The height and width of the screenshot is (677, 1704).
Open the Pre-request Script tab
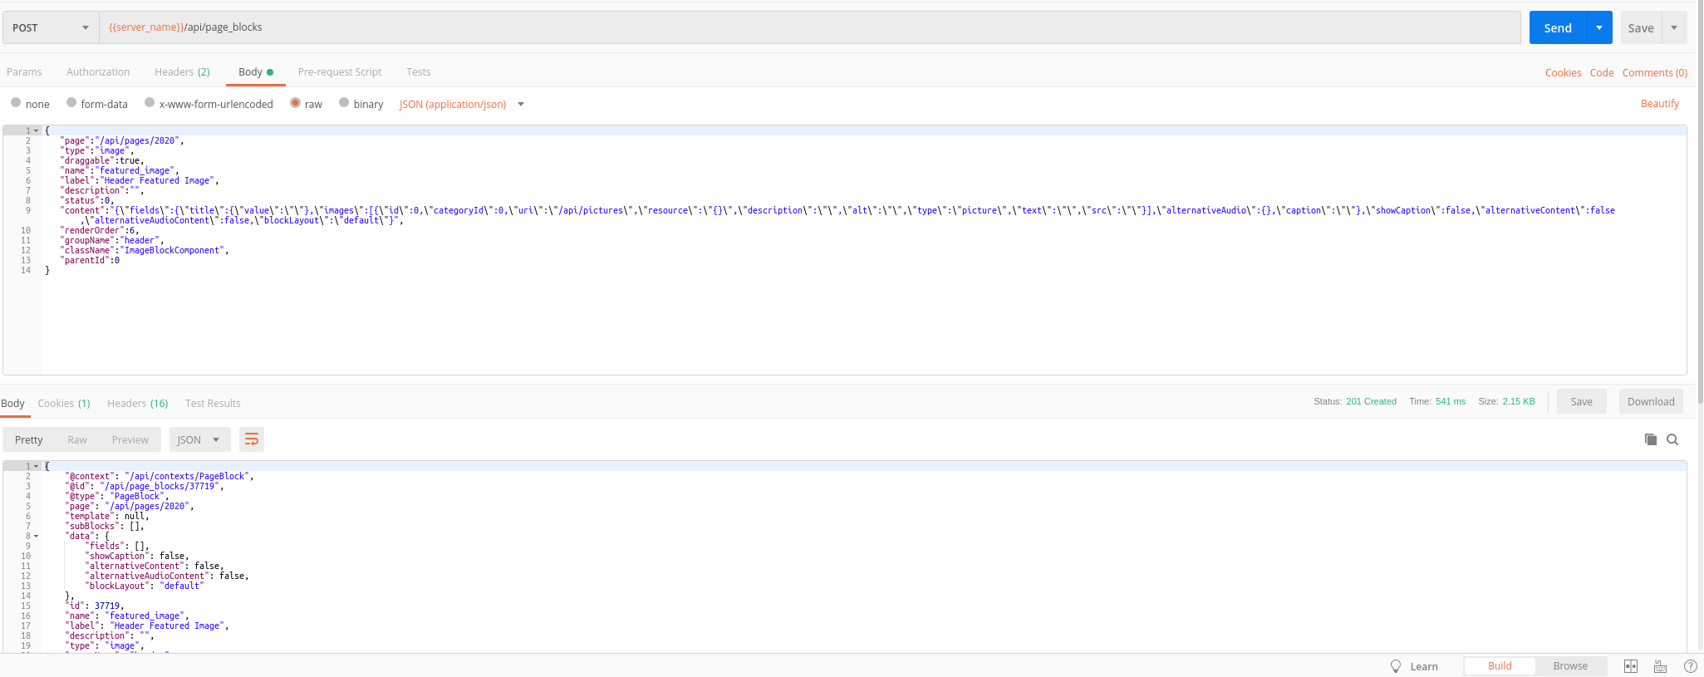tap(340, 72)
